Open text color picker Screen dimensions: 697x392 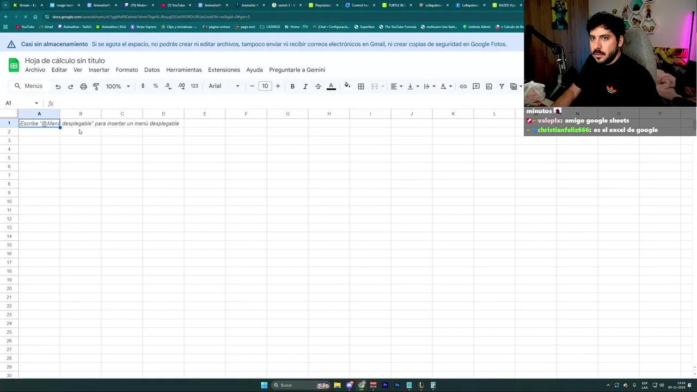pos(331,86)
